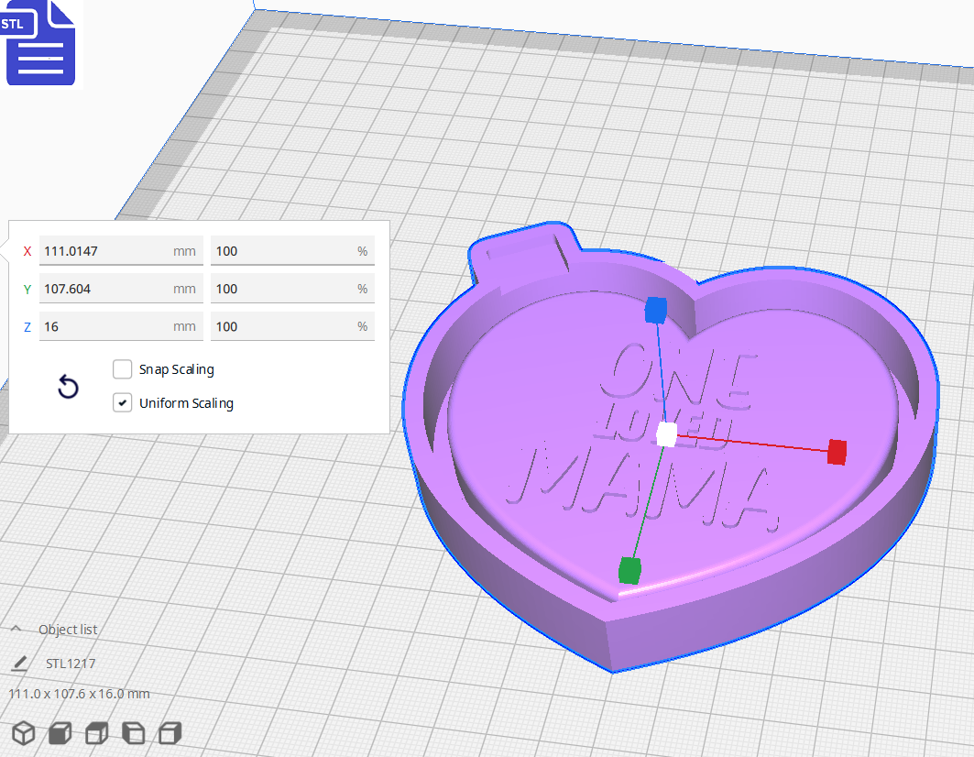Viewport: 974px width, 757px height.
Task: Select STL1217 in the Object list
Action: (x=71, y=663)
